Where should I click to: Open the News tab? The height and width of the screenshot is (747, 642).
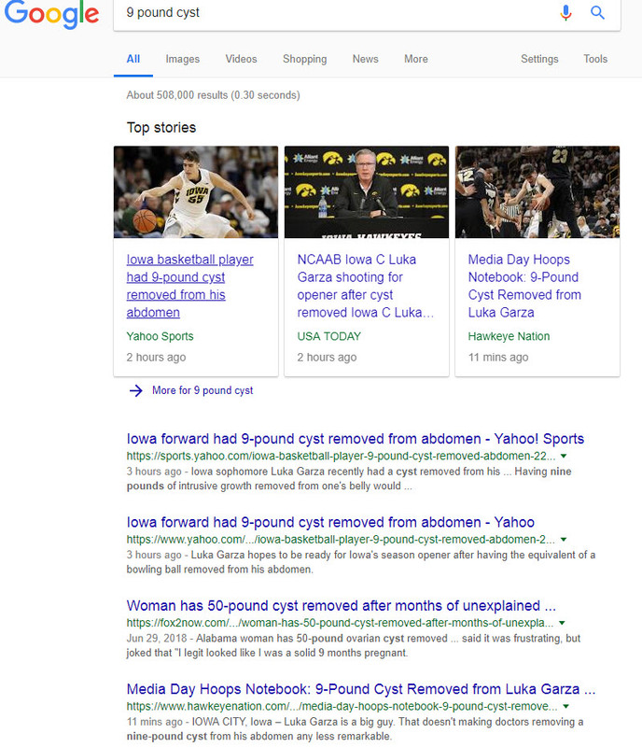click(365, 59)
